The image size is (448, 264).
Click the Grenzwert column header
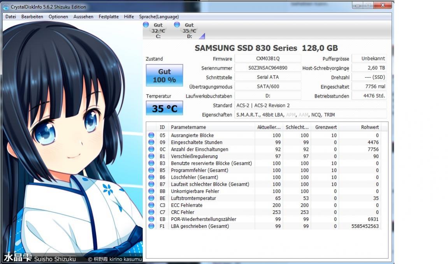coord(325,127)
